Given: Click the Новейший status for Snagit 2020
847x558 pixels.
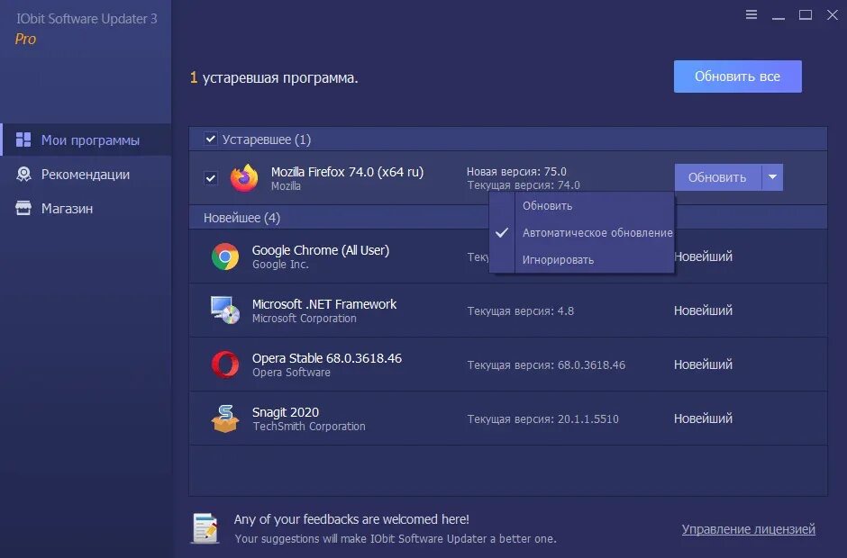Looking at the screenshot, I should (703, 418).
